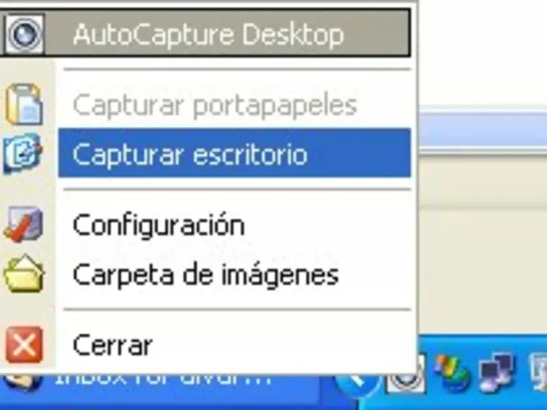Click the Windows flag globe tray icon

[451, 373]
